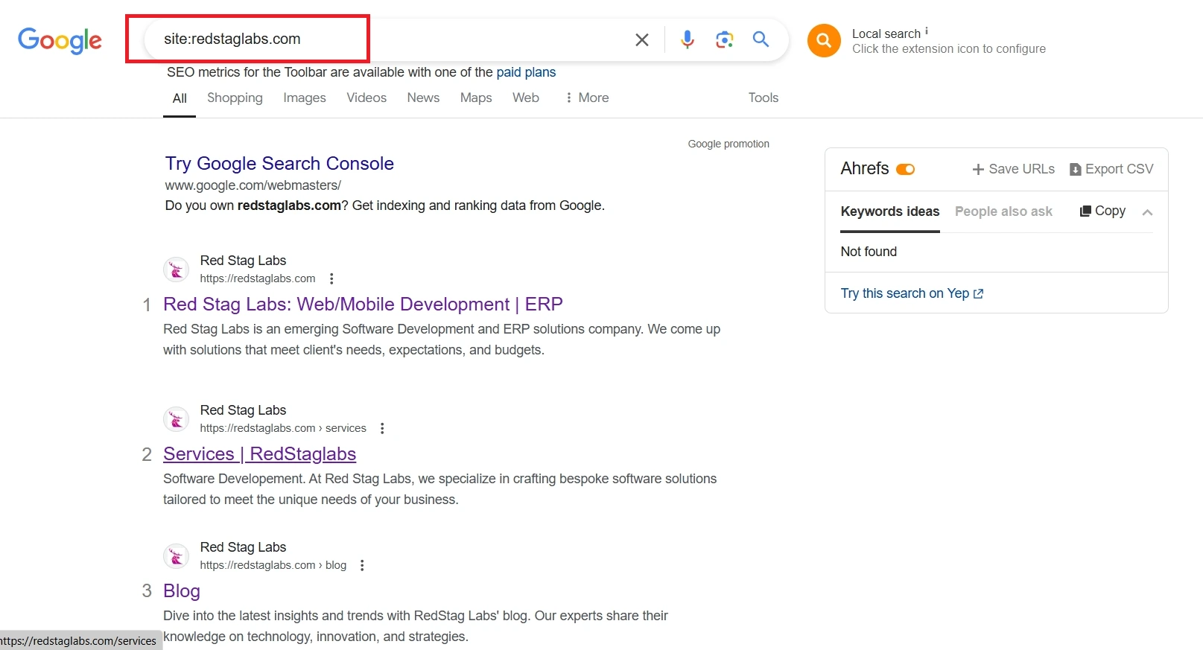The image size is (1203, 650).
Task: Click into the search input field
Action: (x=387, y=39)
